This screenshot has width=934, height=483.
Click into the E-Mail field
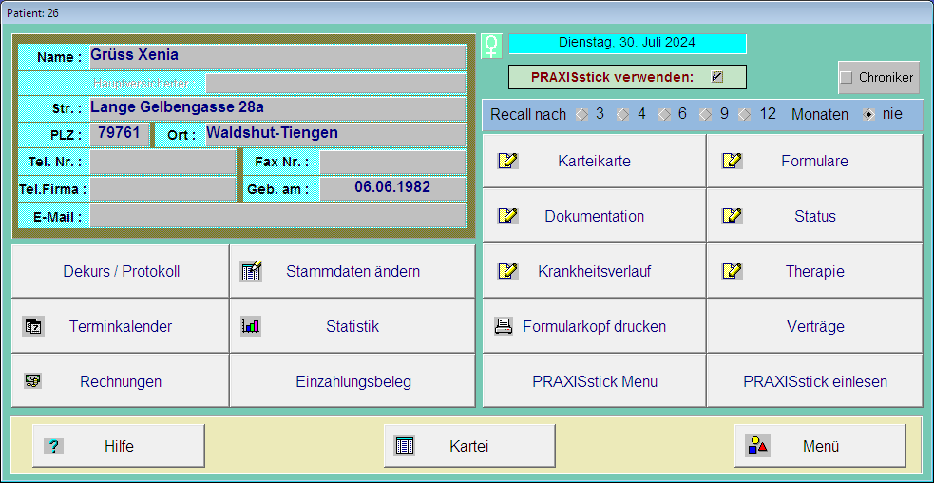click(x=277, y=216)
